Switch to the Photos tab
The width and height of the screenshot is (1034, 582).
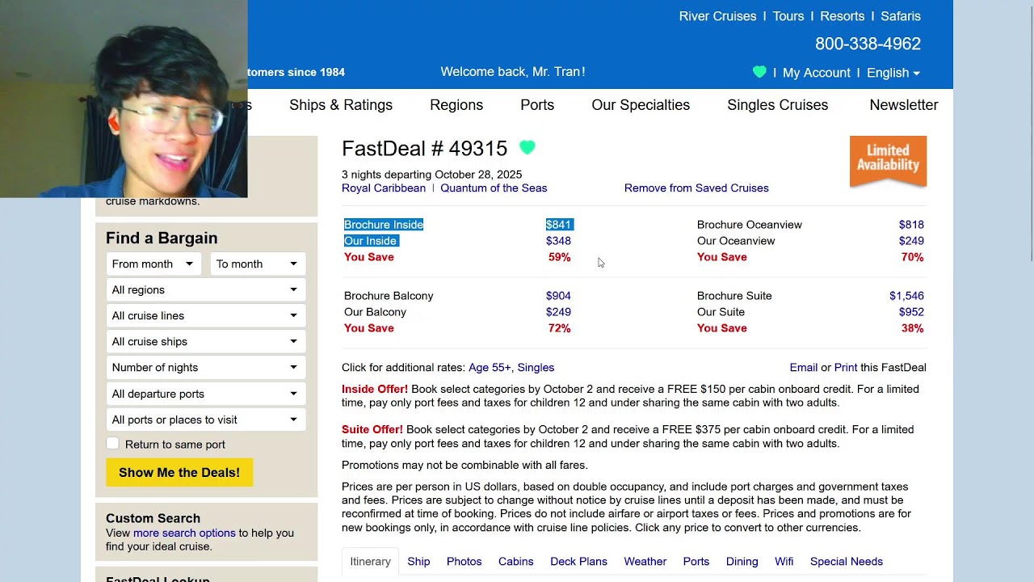(x=464, y=562)
